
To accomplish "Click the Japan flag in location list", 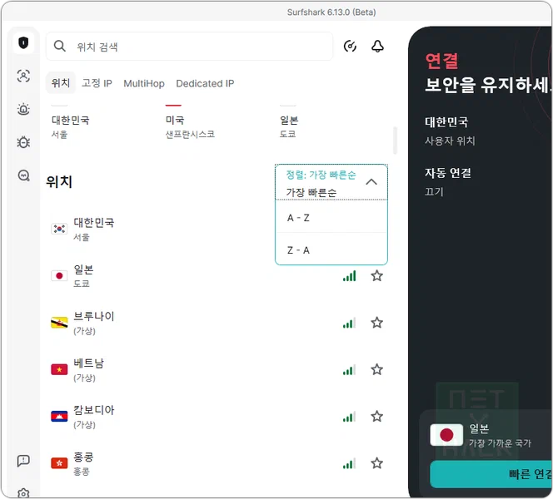I will point(59,276).
